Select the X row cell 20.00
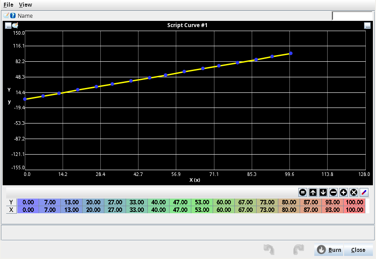The height and width of the screenshot is (259, 376). (x=93, y=210)
